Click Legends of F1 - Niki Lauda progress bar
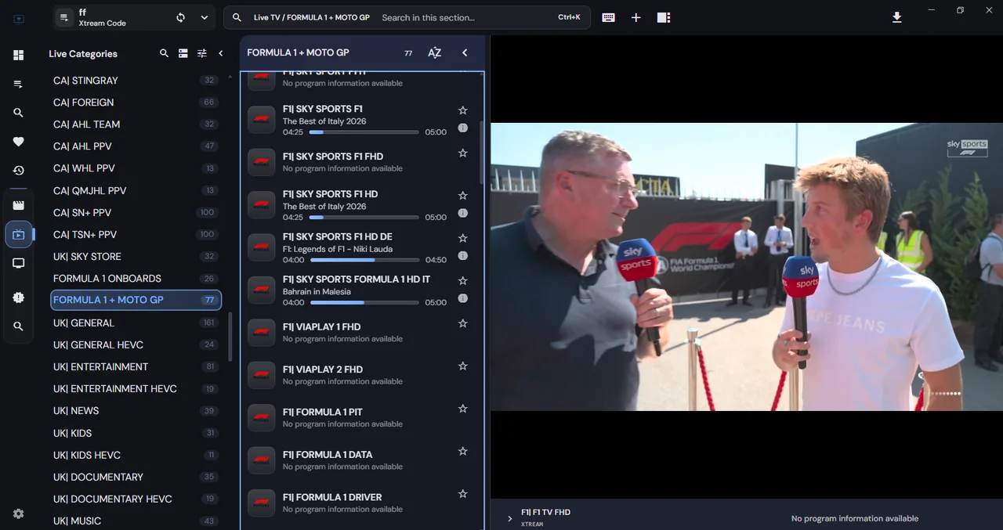The image size is (1003, 530). 364,259
